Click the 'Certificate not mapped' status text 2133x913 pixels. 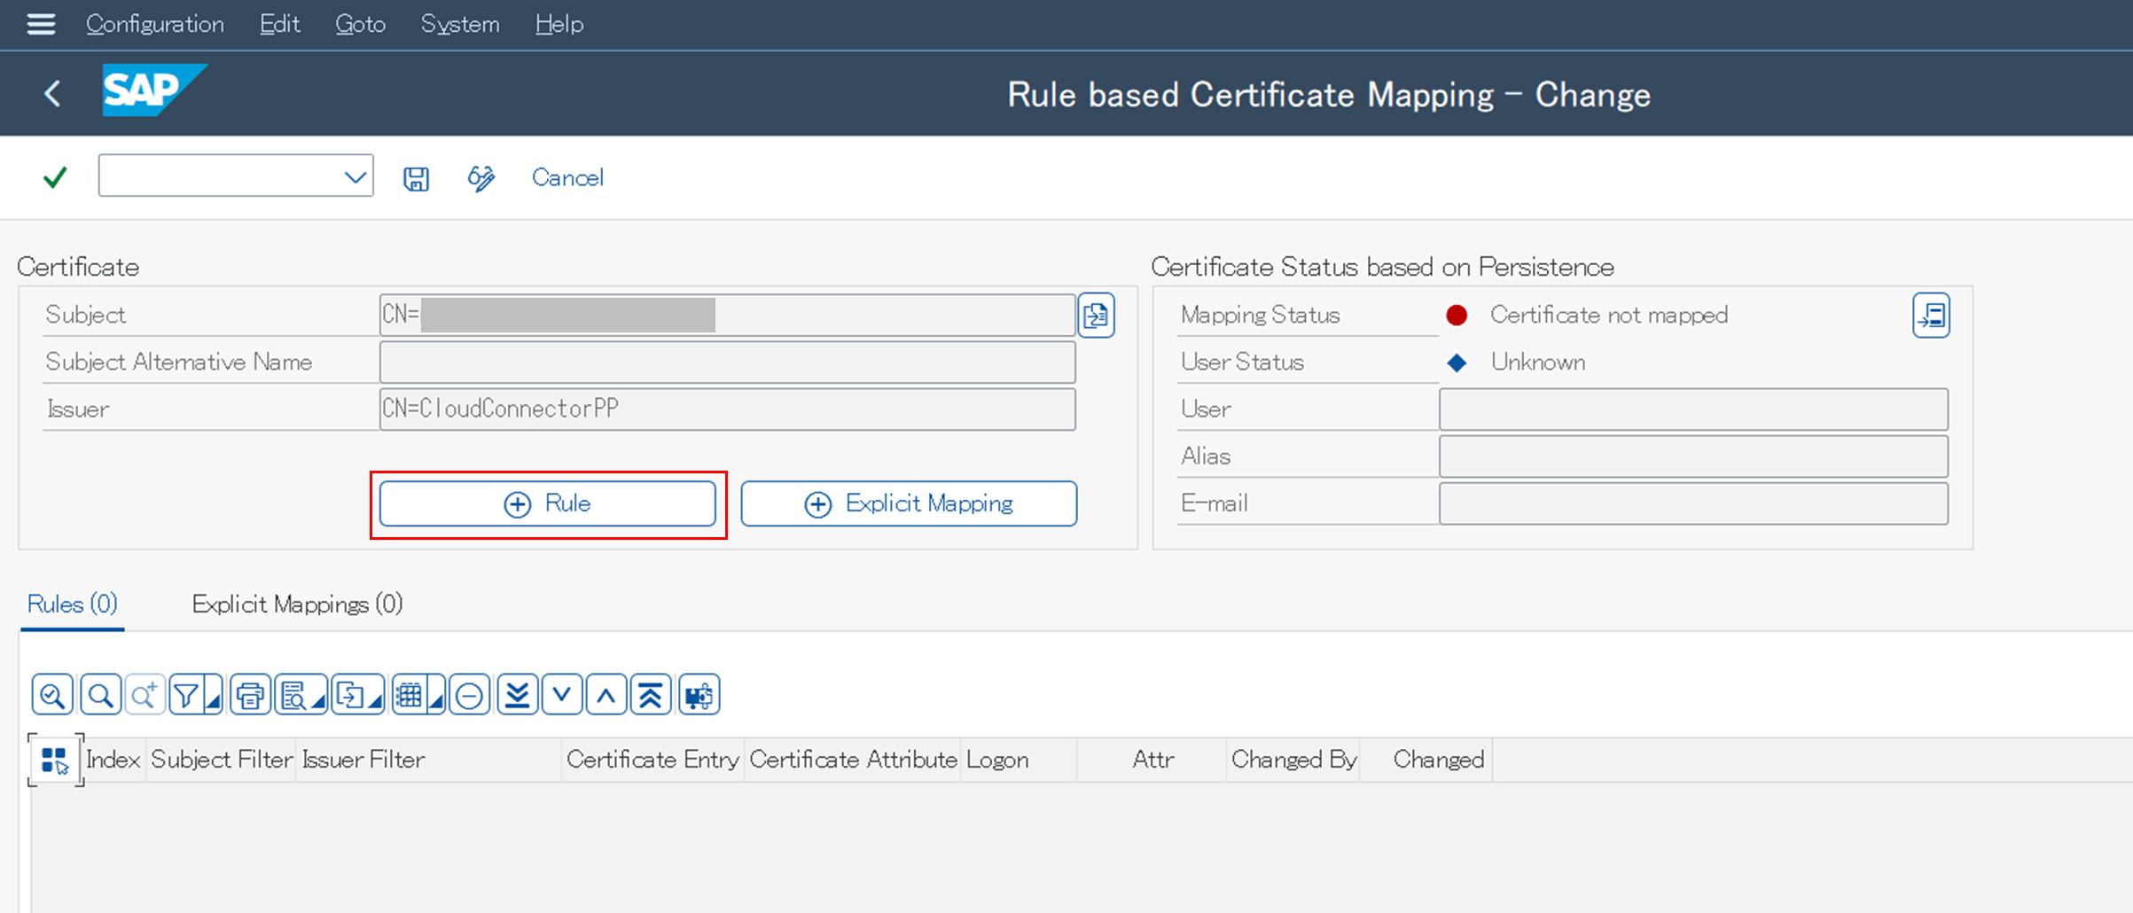click(x=1609, y=316)
